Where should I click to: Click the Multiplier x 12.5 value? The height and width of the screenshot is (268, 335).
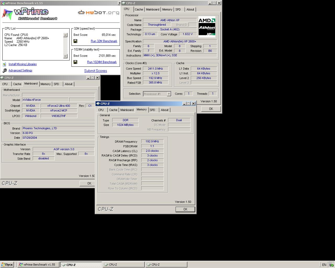pyautogui.click(x=155, y=73)
